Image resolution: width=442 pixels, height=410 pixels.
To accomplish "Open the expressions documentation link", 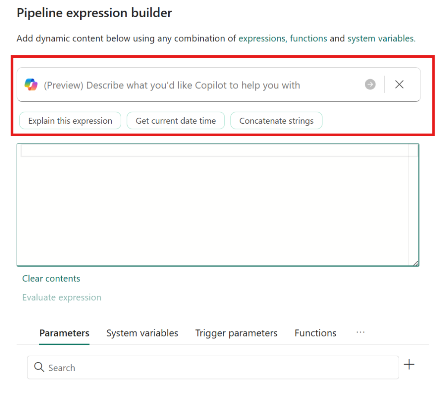I will coord(262,38).
